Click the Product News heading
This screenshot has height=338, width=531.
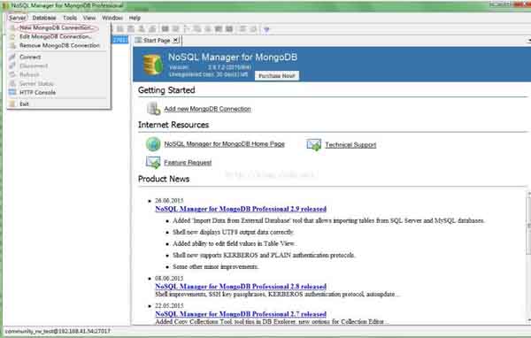[x=164, y=179]
